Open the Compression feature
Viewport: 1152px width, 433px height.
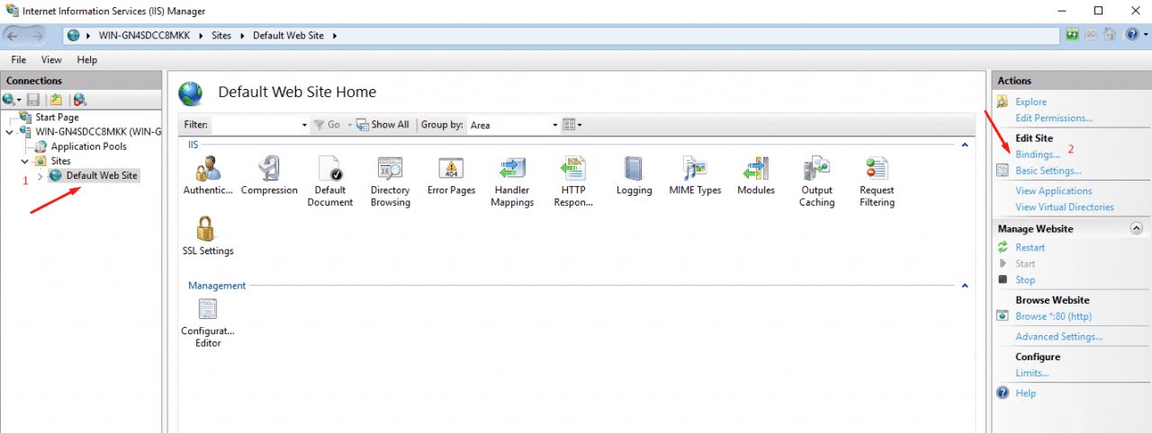tap(269, 175)
